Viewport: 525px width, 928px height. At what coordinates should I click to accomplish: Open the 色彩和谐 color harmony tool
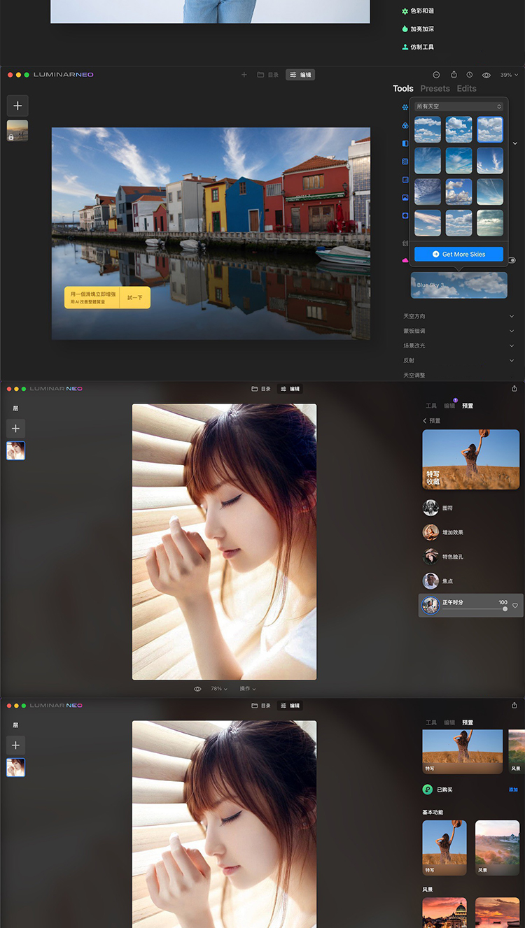(421, 11)
